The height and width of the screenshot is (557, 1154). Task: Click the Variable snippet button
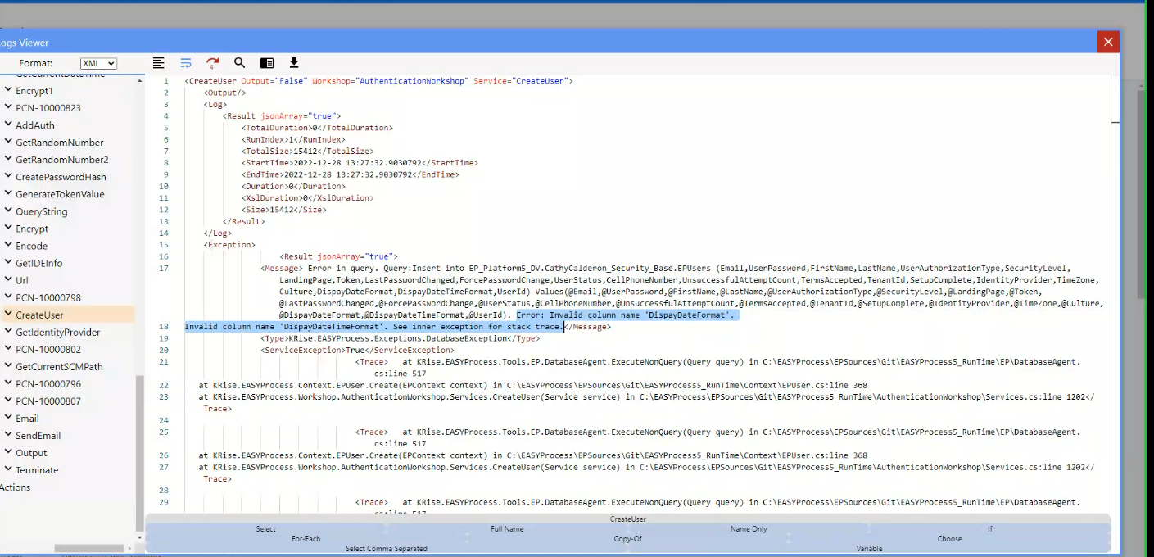(x=870, y=549)
